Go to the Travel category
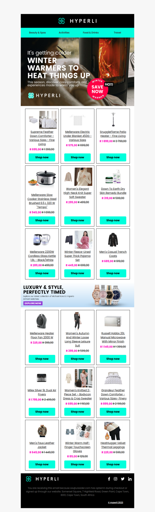 (x=117, y=33)
